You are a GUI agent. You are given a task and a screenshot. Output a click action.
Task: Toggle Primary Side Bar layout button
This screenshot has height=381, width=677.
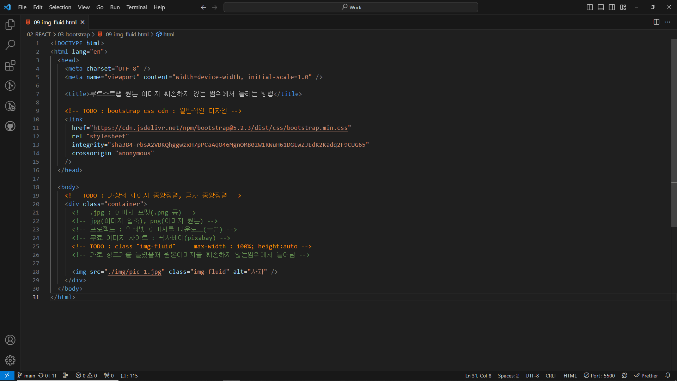pos(590,7)
